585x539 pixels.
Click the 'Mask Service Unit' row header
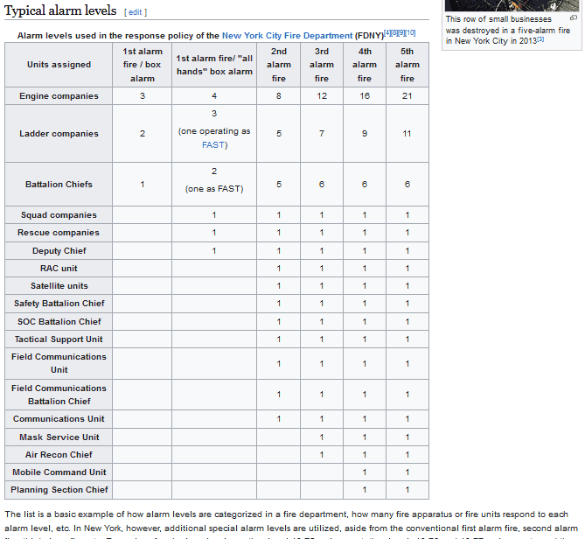point(59,437)
